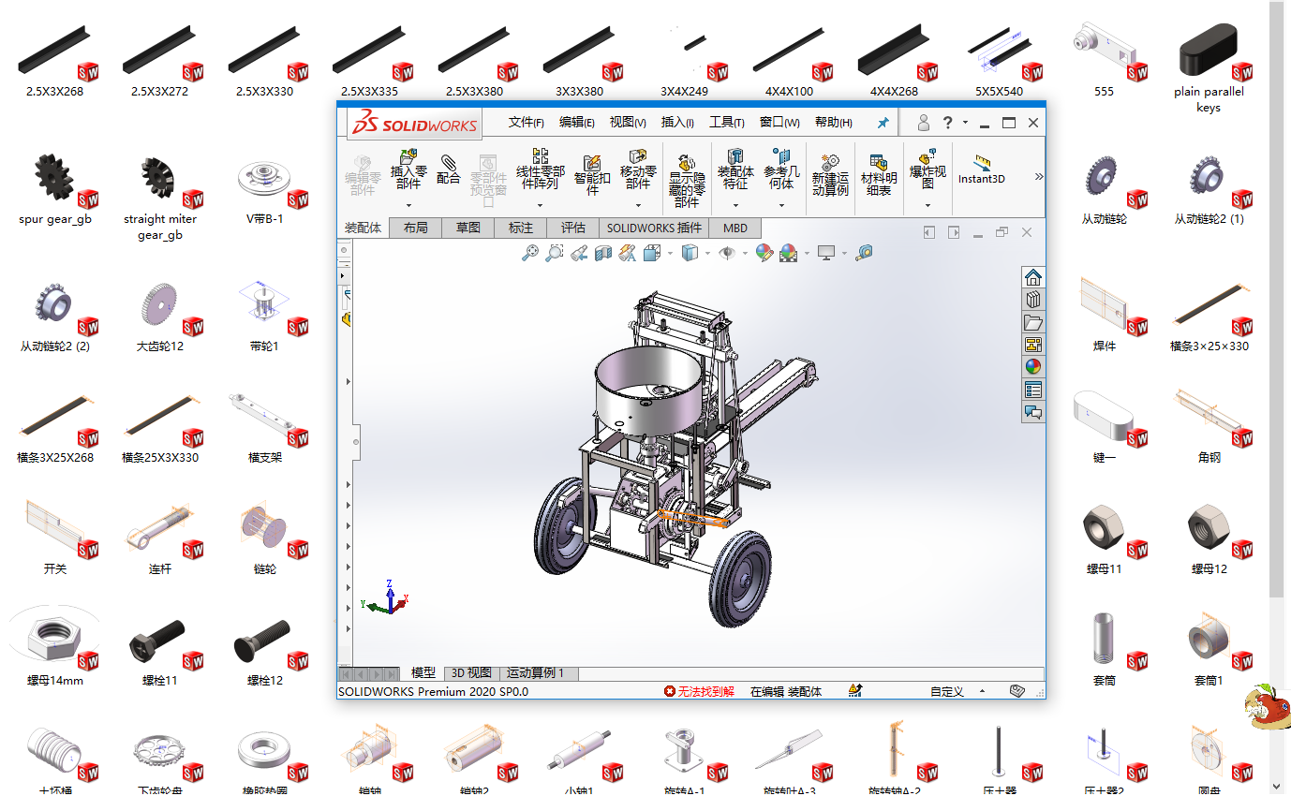Activate the Section View tool
Screen dimensions: 1291x796
[603, 253]
